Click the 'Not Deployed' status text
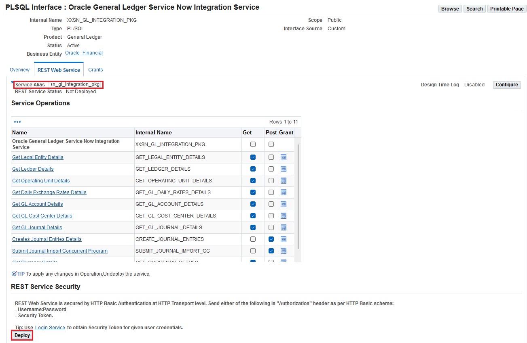 pos(81,92)
